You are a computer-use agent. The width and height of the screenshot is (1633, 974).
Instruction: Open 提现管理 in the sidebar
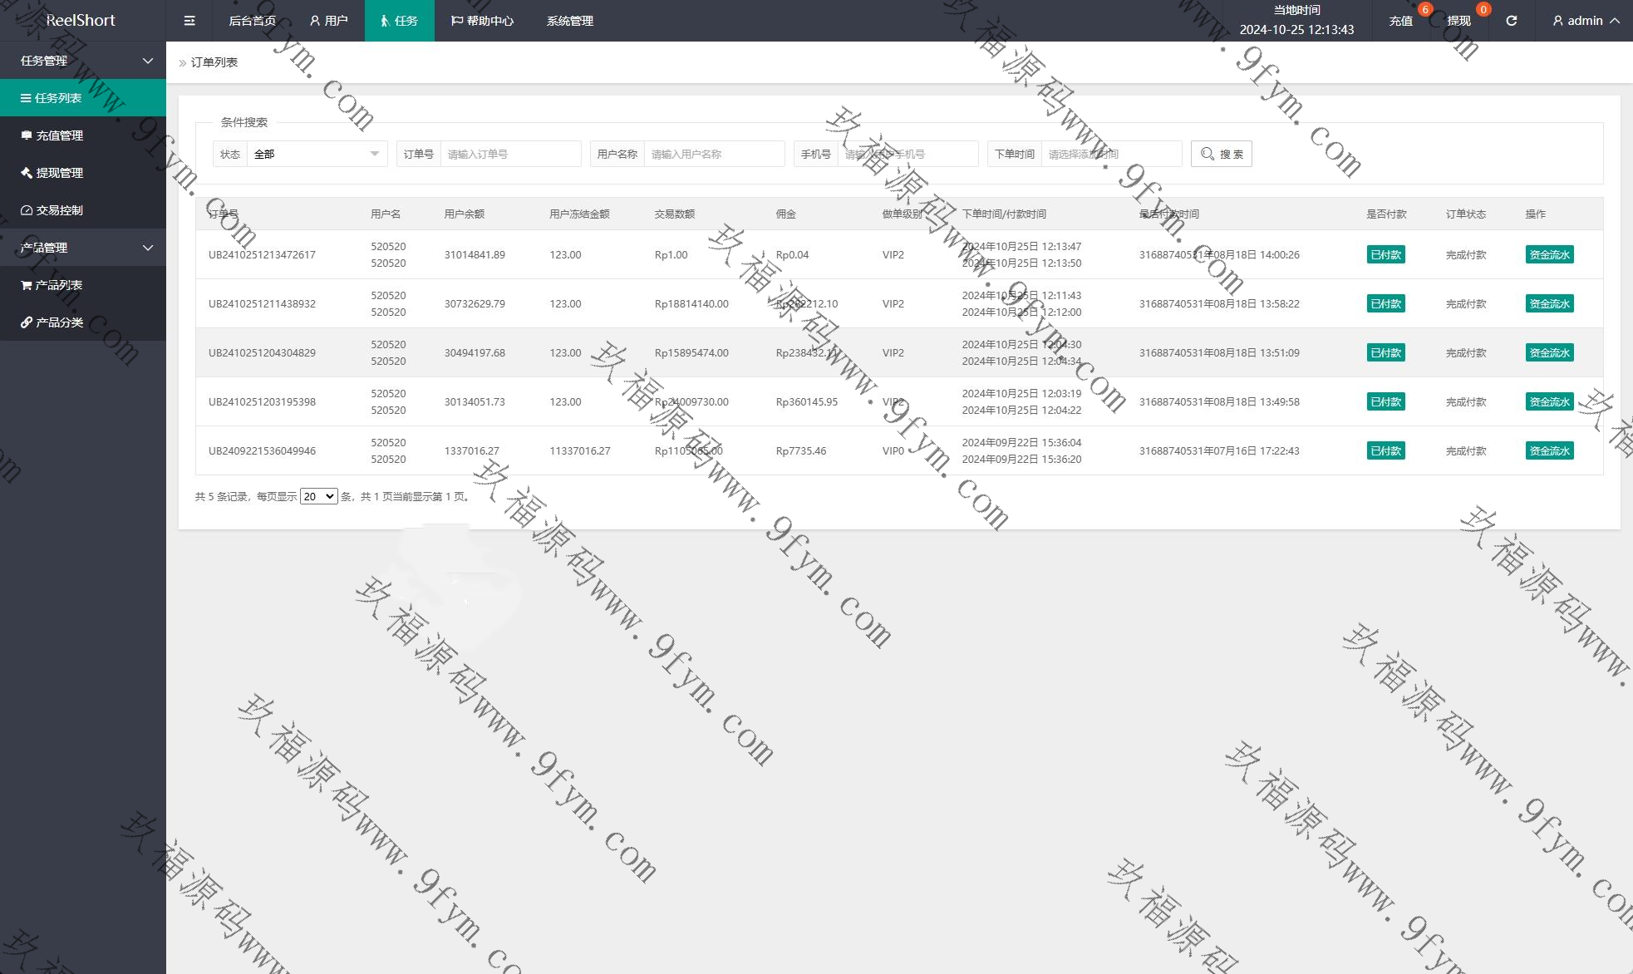coord(59,173)
